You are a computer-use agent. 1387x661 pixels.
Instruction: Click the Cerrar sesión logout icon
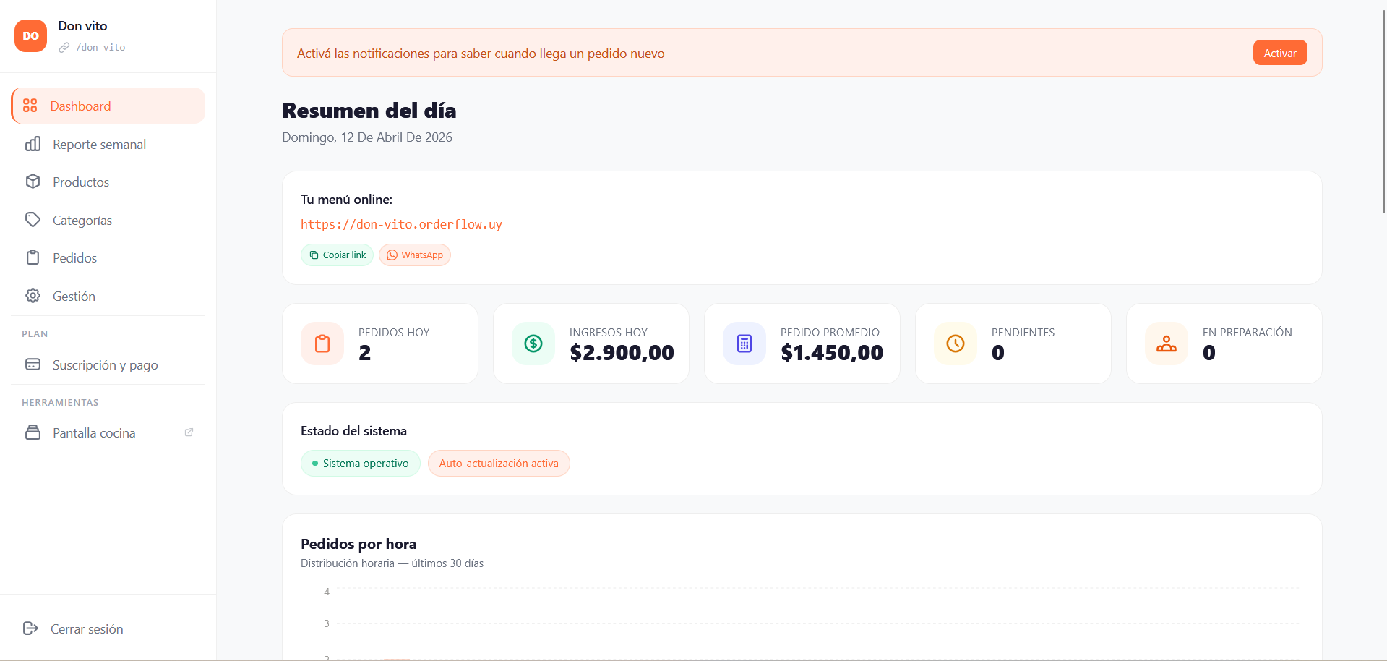click(30, 628)
